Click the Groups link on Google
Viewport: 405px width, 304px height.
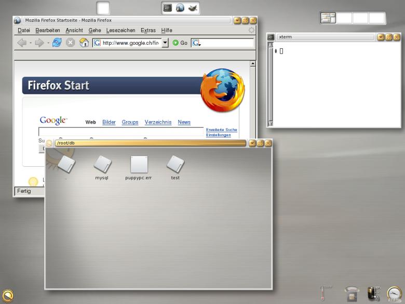(130, 122)
